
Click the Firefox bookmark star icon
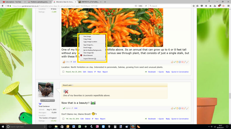(x=194, y=6)
